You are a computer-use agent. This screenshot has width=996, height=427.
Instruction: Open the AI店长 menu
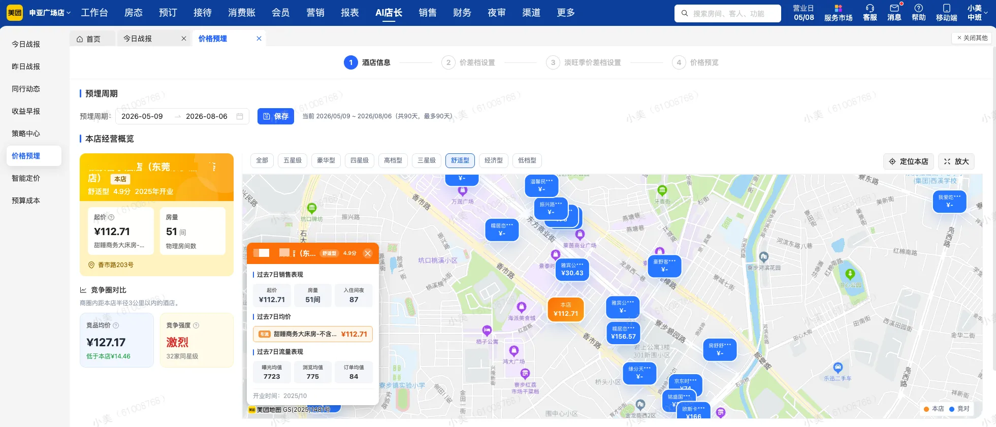tap(389, 13)
